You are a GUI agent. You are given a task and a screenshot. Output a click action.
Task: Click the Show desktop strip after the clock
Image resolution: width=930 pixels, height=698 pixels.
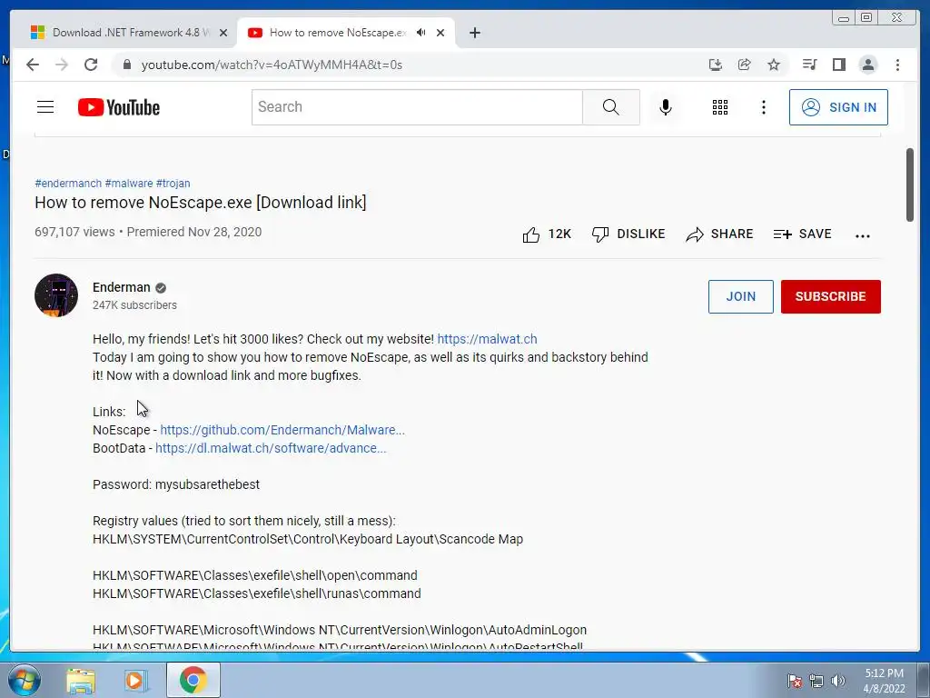[924, 680]
